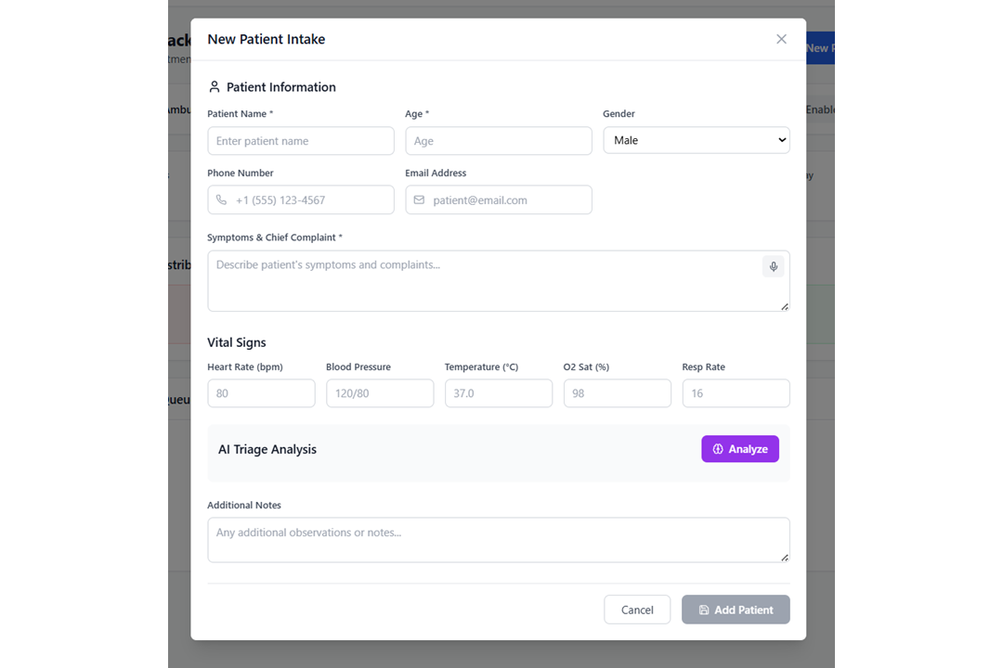Viewport: 1003px width, 668px height.
Task: Click the O2 Sat (%) input field
Action: click(x=618, y=393)
